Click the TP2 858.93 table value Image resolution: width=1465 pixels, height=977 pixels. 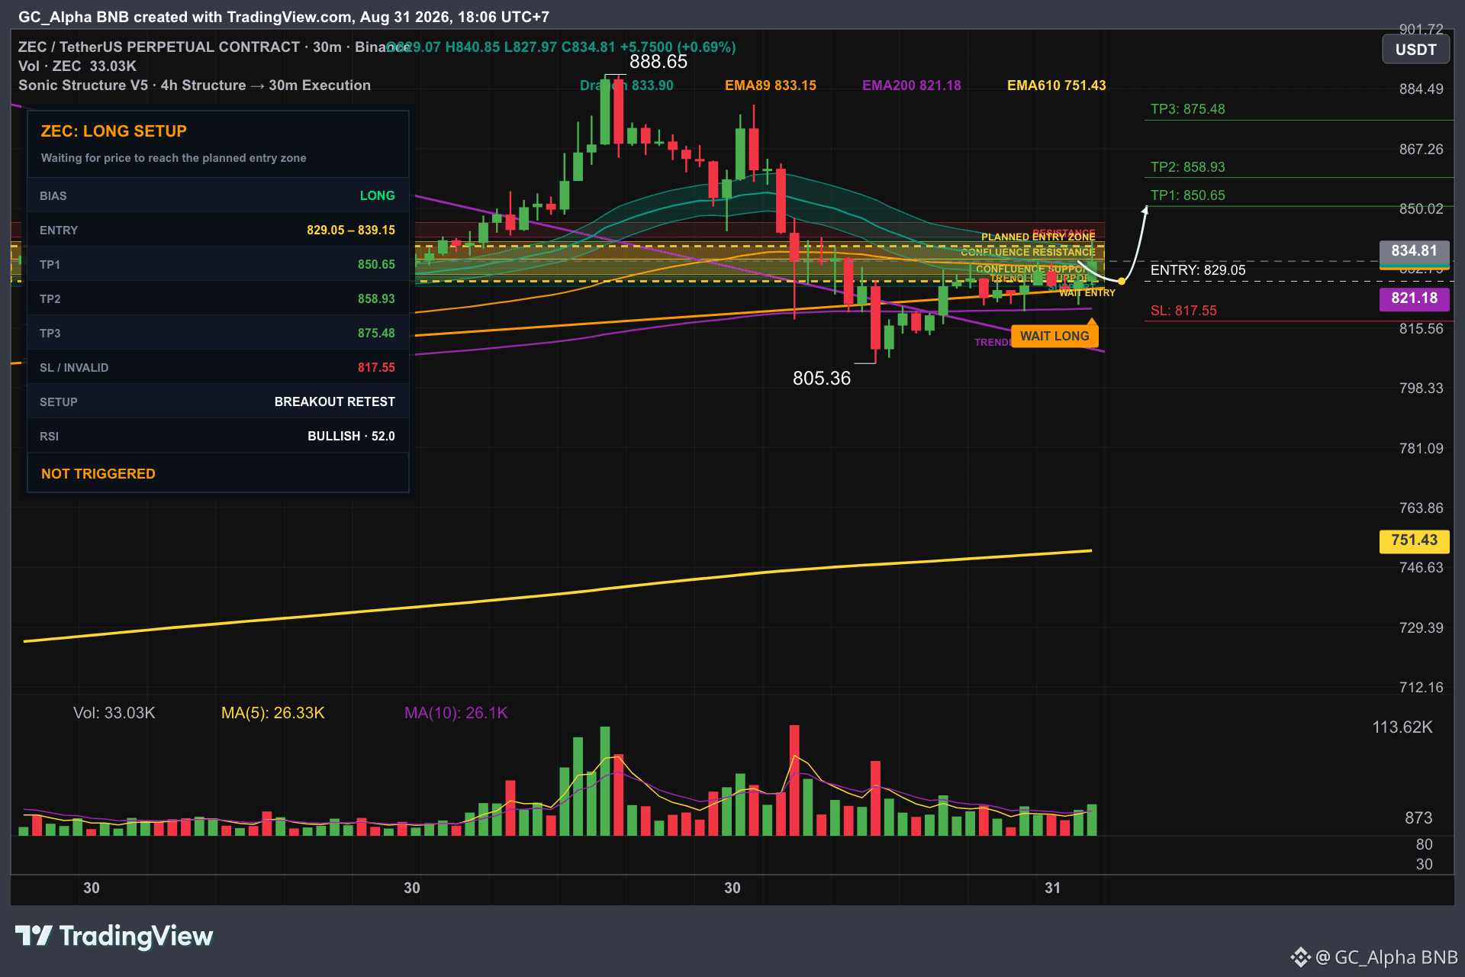point(376,299)
